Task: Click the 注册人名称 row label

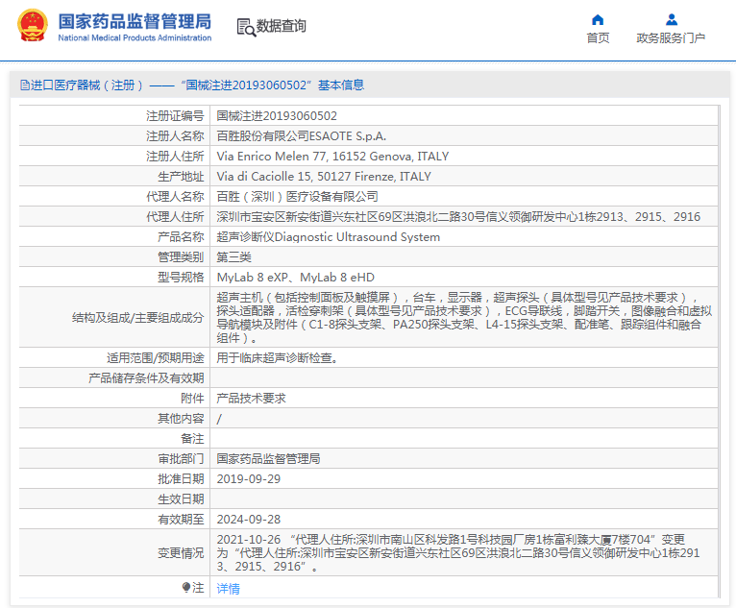Action: pos(175,136)
